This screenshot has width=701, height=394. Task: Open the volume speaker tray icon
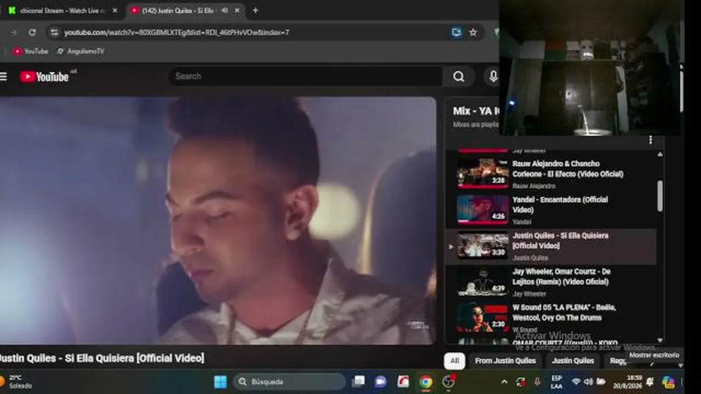(588, 381)
